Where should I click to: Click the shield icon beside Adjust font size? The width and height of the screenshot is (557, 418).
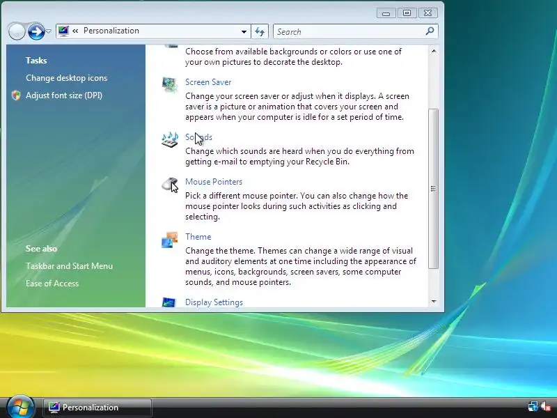(16, 95)
